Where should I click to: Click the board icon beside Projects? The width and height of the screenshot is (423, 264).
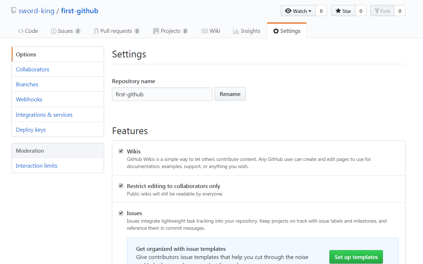(x=156, y=31)
